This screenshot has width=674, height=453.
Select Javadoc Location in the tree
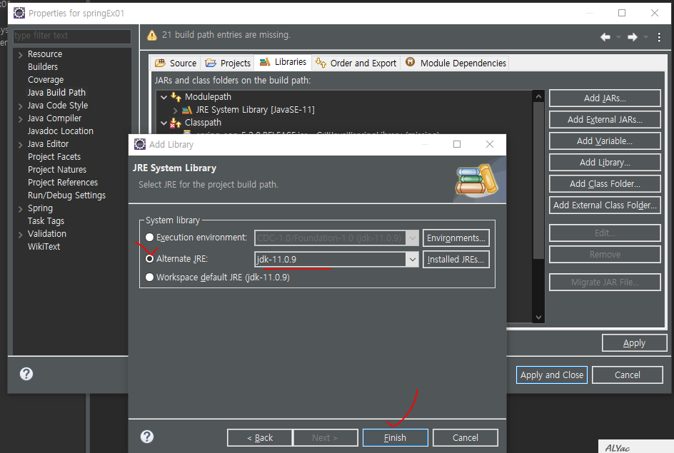pyautogui.click(x=61, y=131)
